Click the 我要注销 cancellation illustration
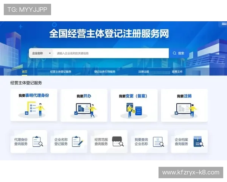This screenshot has height=182, width=227. click(x=185, y=110)
